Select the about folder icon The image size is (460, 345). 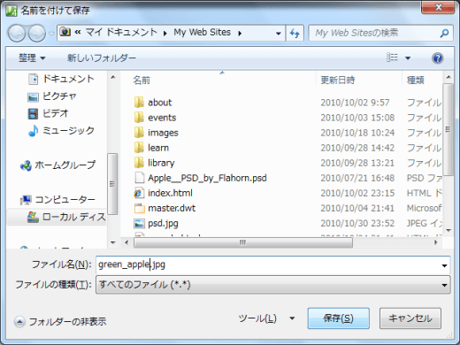point(139,103)
